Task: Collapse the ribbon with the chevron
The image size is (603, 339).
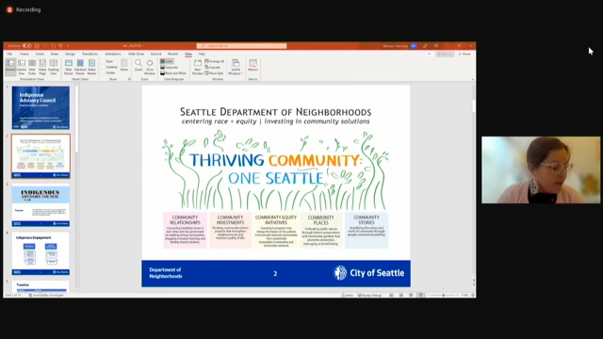Action: [473, 79]
